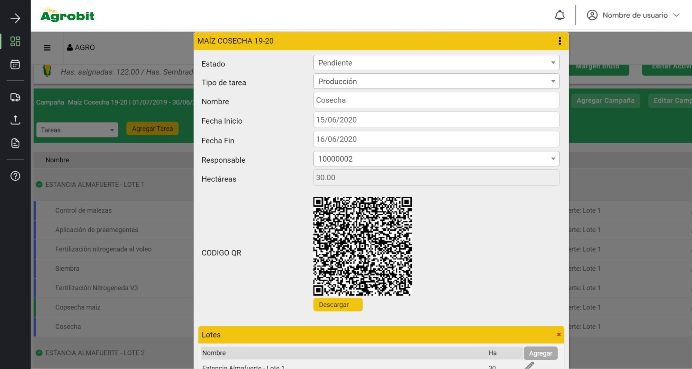The height and width of the screenshot is (369, 692).
Task: Close the Lotes panel with red X
Action: (x=558, y=334)
